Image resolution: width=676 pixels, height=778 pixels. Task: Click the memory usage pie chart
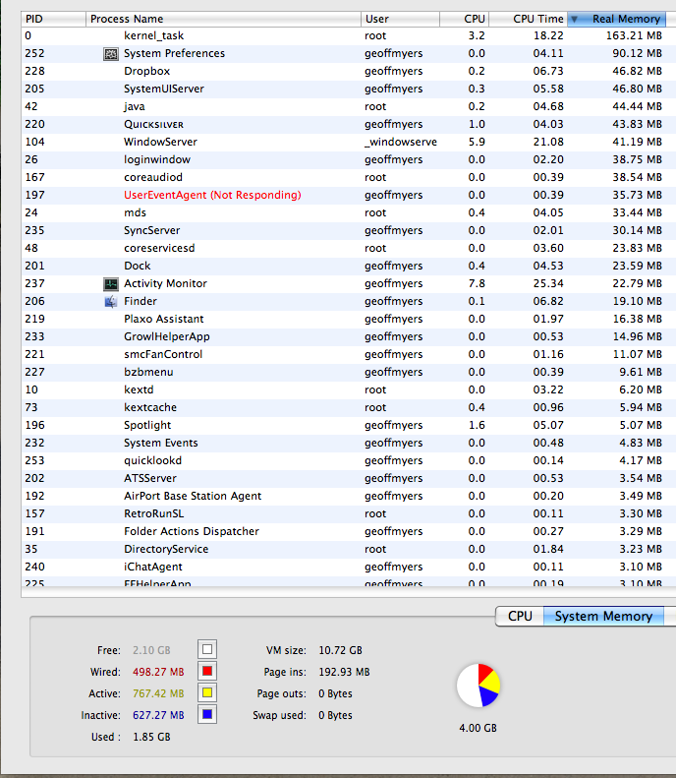479,686
